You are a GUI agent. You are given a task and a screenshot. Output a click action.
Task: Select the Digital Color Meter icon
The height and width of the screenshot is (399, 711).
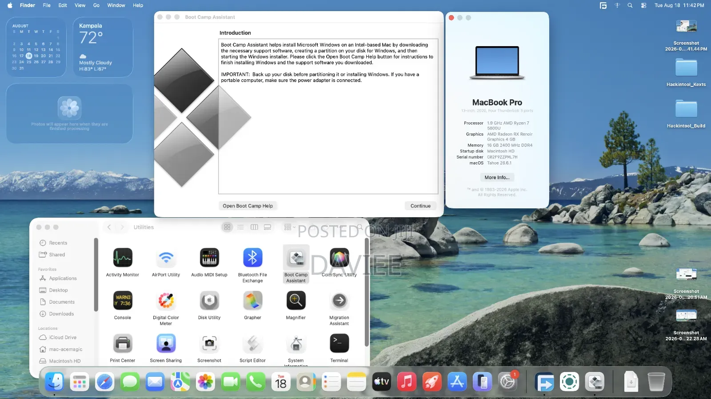[166, 301]
